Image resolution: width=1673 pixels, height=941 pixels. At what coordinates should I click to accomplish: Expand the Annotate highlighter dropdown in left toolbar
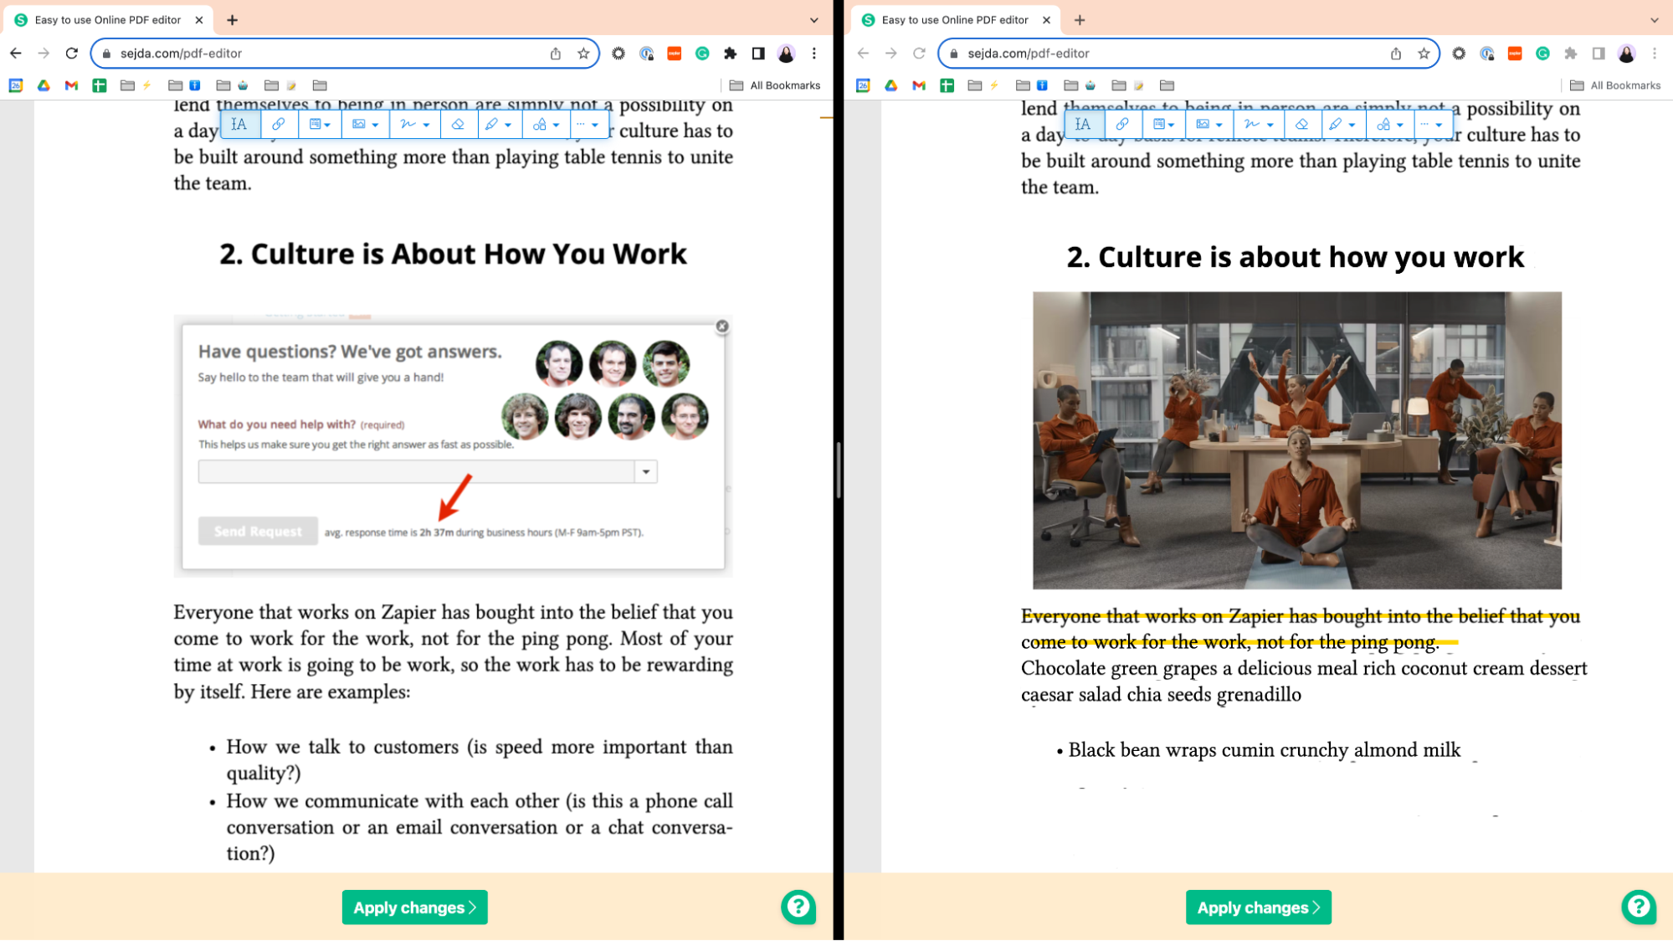pyautogui.click(x=499, y=125)
